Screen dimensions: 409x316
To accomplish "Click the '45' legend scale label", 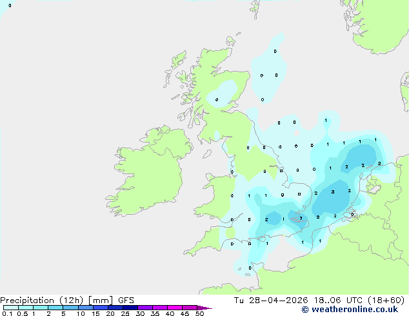I will pyautogui.click(x=185, y=313).
